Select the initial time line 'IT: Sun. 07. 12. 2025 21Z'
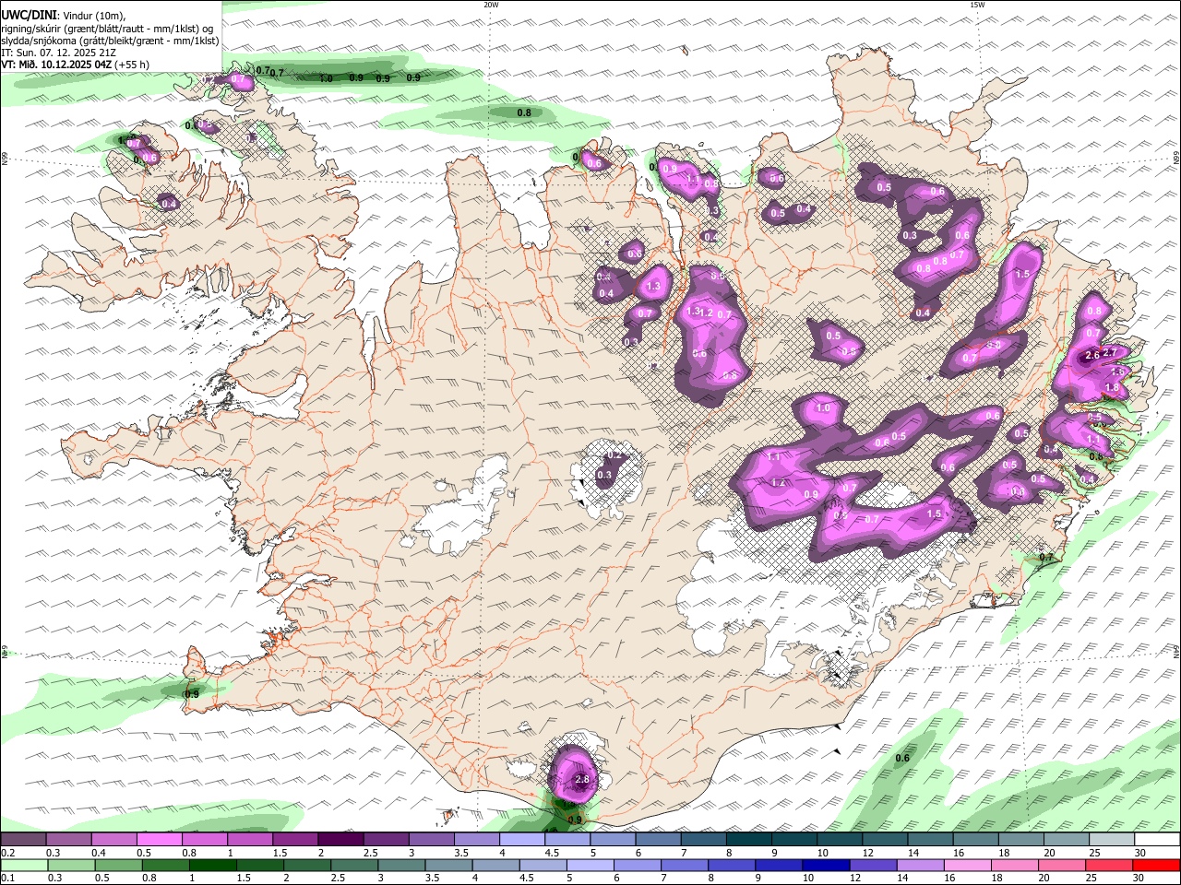Screen dimensions: 1181x885 coord(58,53)
